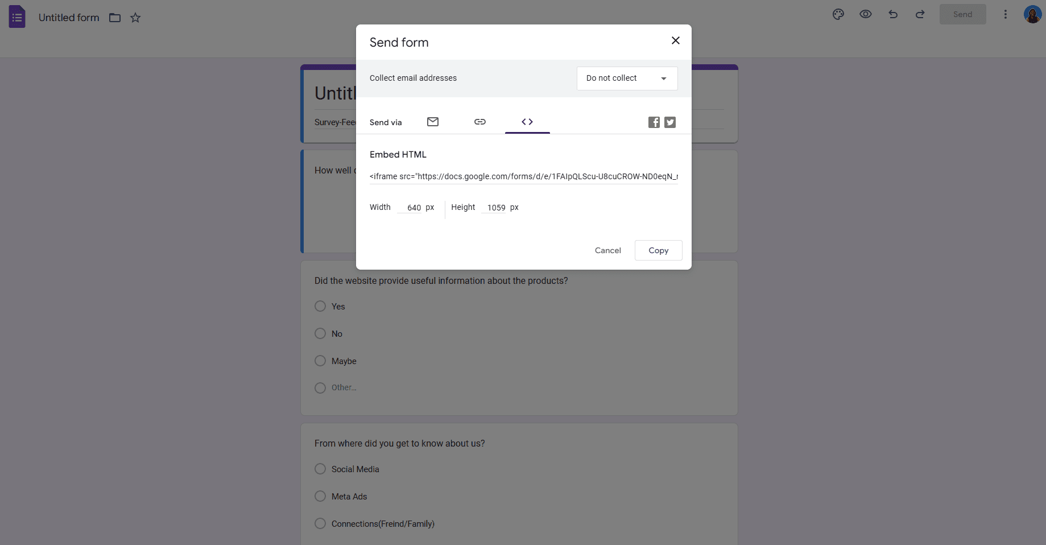The height and width of the screenshot is (545, 1046).
Task: Select the Meta Ads option
Action: point(320,496)
